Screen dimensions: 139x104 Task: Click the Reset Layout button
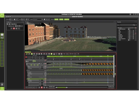pos(47,19)
